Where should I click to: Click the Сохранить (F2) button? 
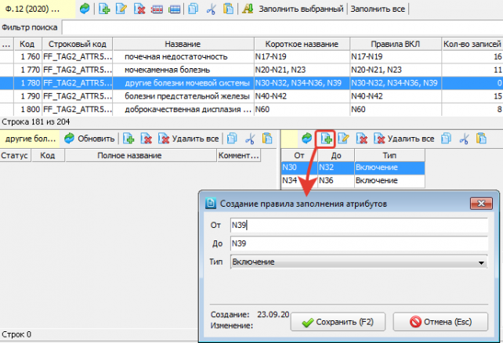338,322
